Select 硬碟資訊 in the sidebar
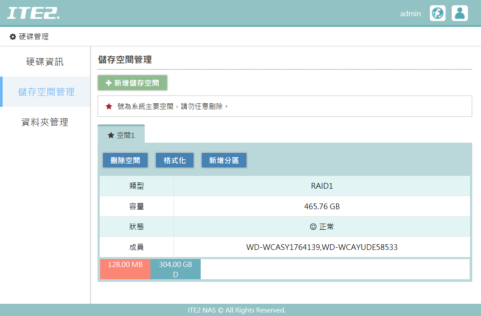The height and width of the screenshot is (316, 481). (x=45, y=61)
